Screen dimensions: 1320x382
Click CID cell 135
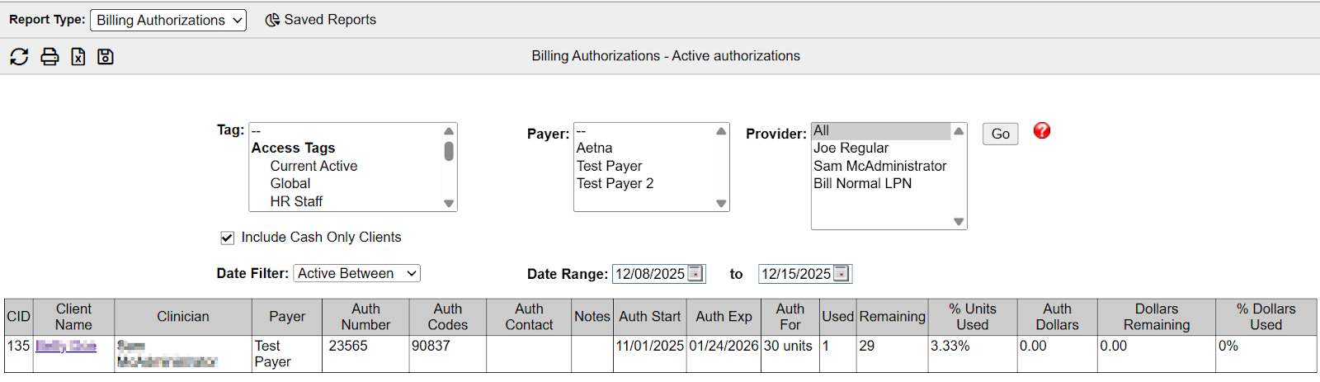pyautogui.click(x=18, y=354)
